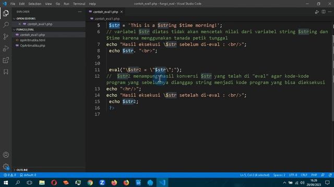Switch to Visual Studio Code taskbar icon
Viewport: 334px width, 187px height.
pos(162,182)
